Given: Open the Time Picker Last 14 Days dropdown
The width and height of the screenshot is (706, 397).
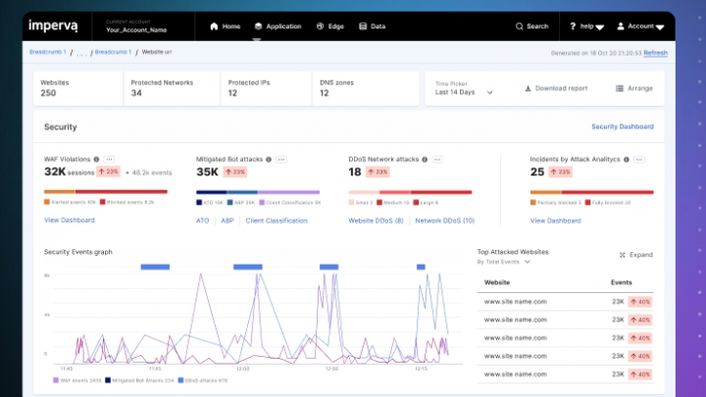Looking at the screenshot, I should [x=464, y=88].
